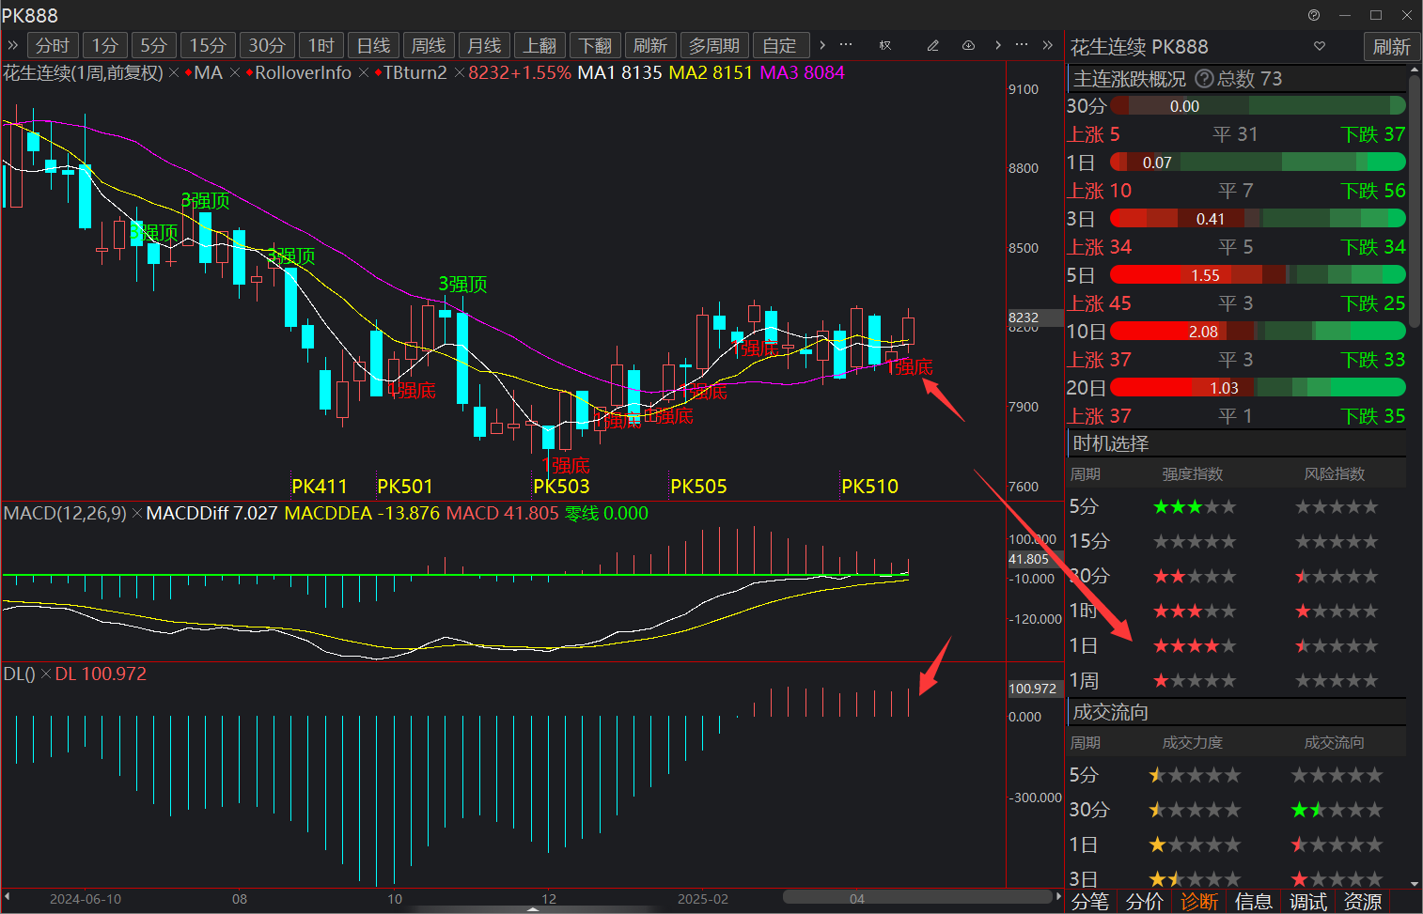The width and height of the screenshot is (1423, 914).
Task: Remove the MA indicator with its X
Action: 235,73
